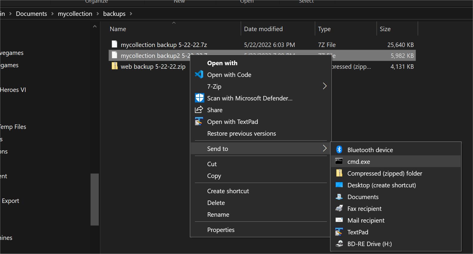The height and width of the screenshot is (254, 473).
Task: Click the Compressed (zipped) folder icon
Action: [339, 173]
